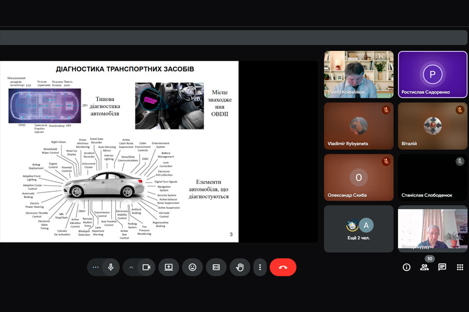Viewport: 469px width, 312px height.
Task: Mute the microphone in the call bar
Action: (x=110, y=267)
